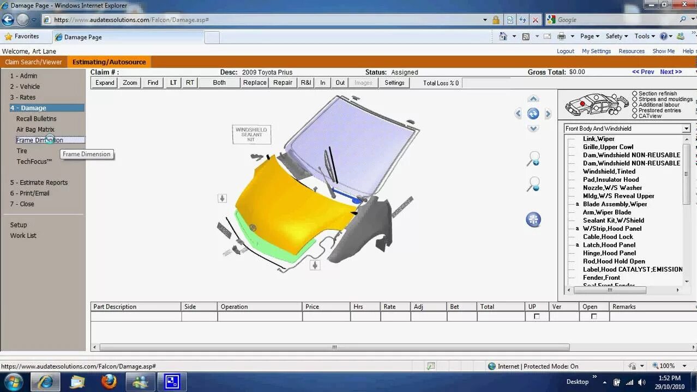Viewport: 697px width, 392px height.
Task: Tick the Open checkbox in estimate row
Action: [594, 316]
